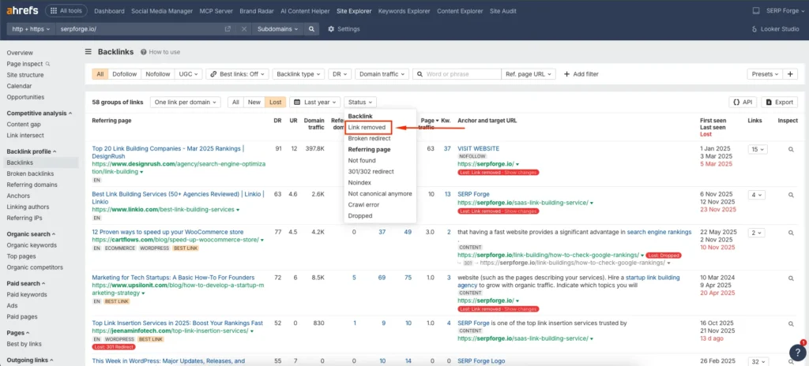Open the How to use help icon
This screenshot has width=809, height=366.
pos(144,52)
